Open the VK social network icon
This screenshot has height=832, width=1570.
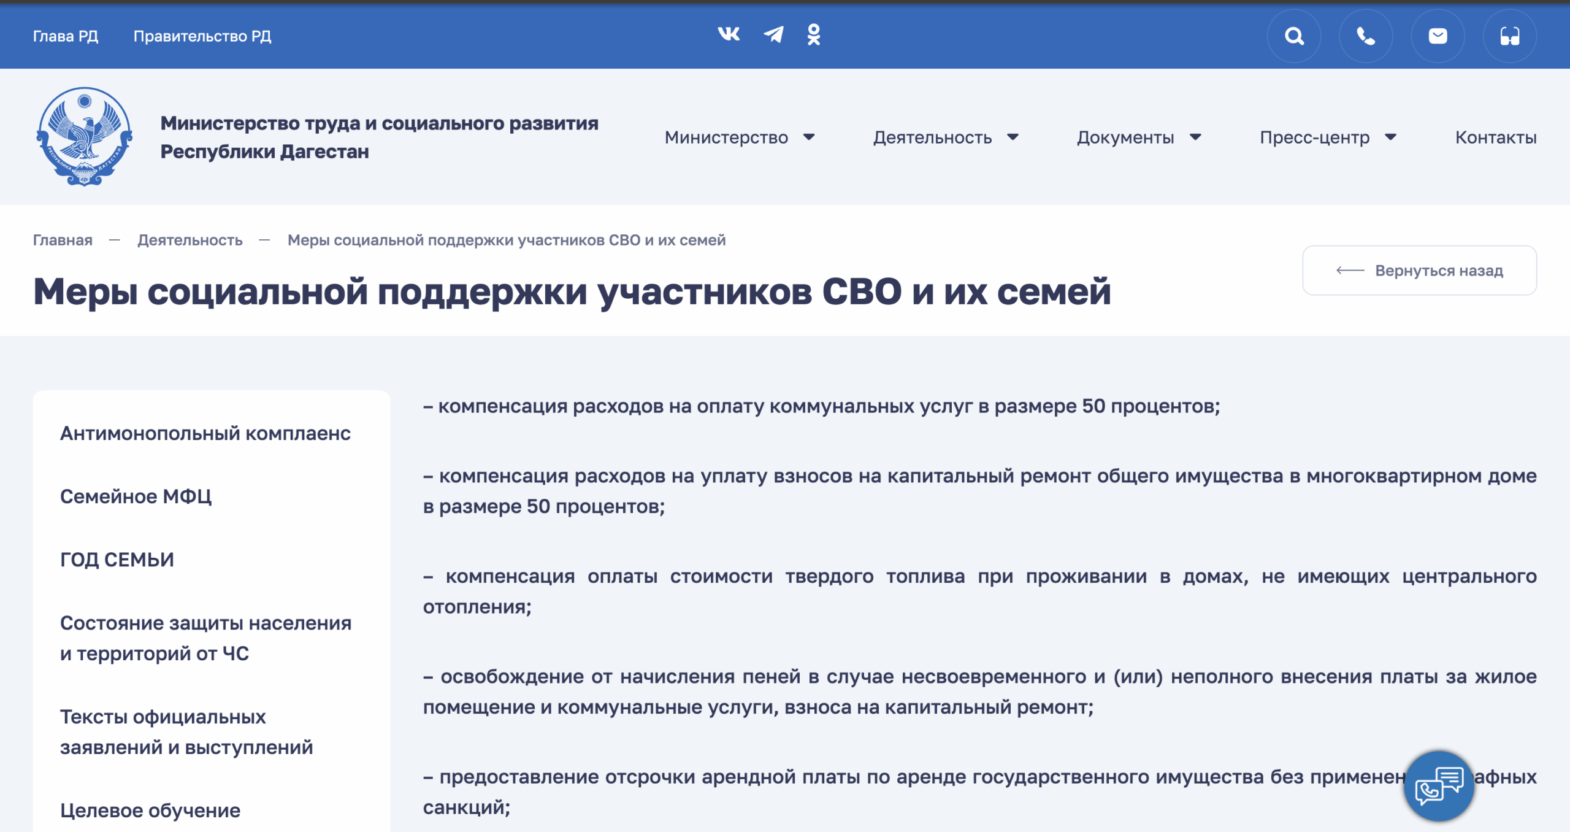(x=729, y=34)
